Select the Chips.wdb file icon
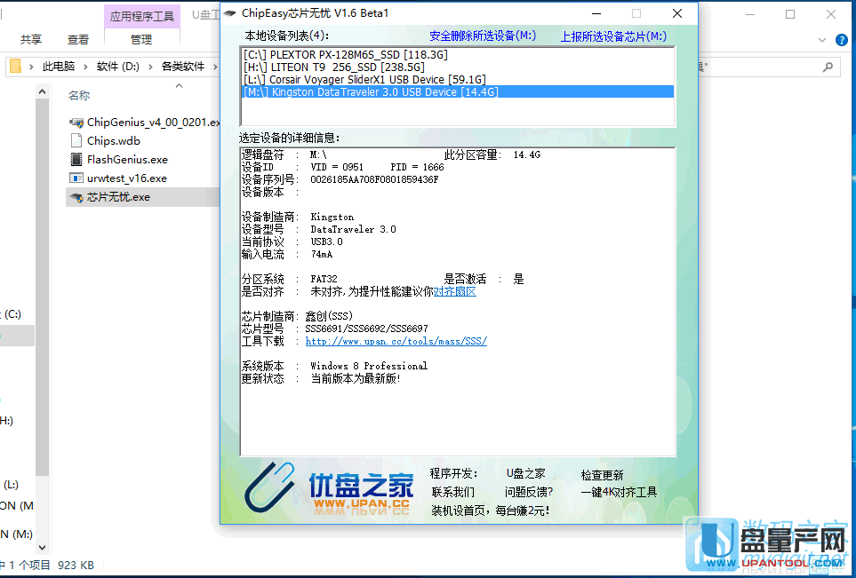 point(76,141)
